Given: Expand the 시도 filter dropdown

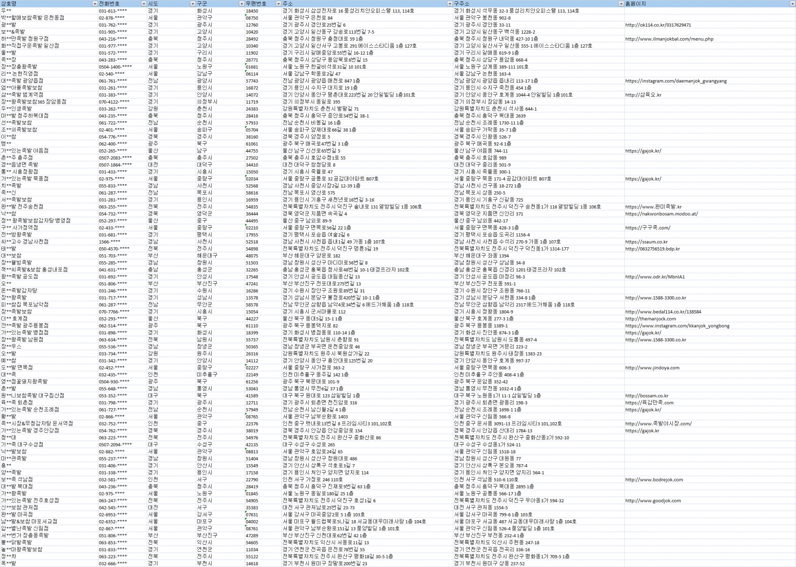Looking at the screenshot, I should [x=192, y=3].
